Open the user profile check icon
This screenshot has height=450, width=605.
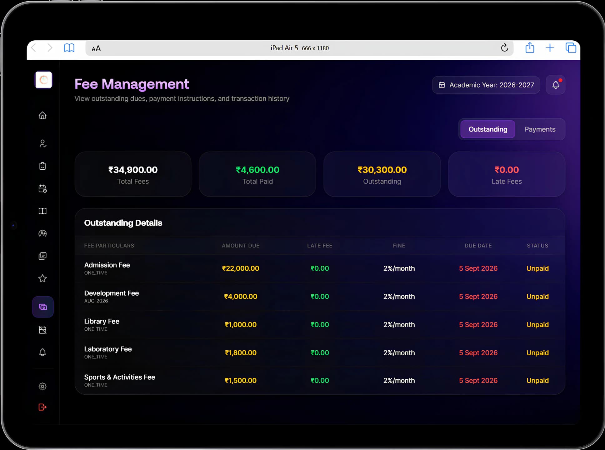pyautogui.click(x=42, y=143)
